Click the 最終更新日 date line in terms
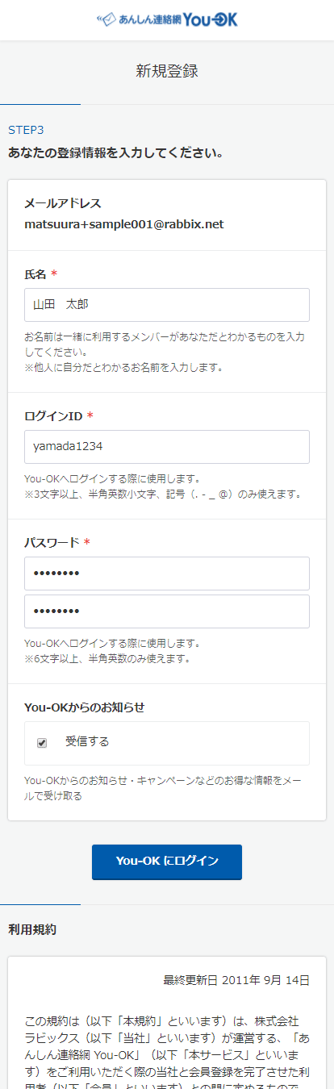Image resolution: width=334 pixels, height=1089 pixels. (236, 980)
